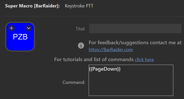The image size is (184, 99).
Task: Click the blue area below PZB text
Action: click(20, 45)
